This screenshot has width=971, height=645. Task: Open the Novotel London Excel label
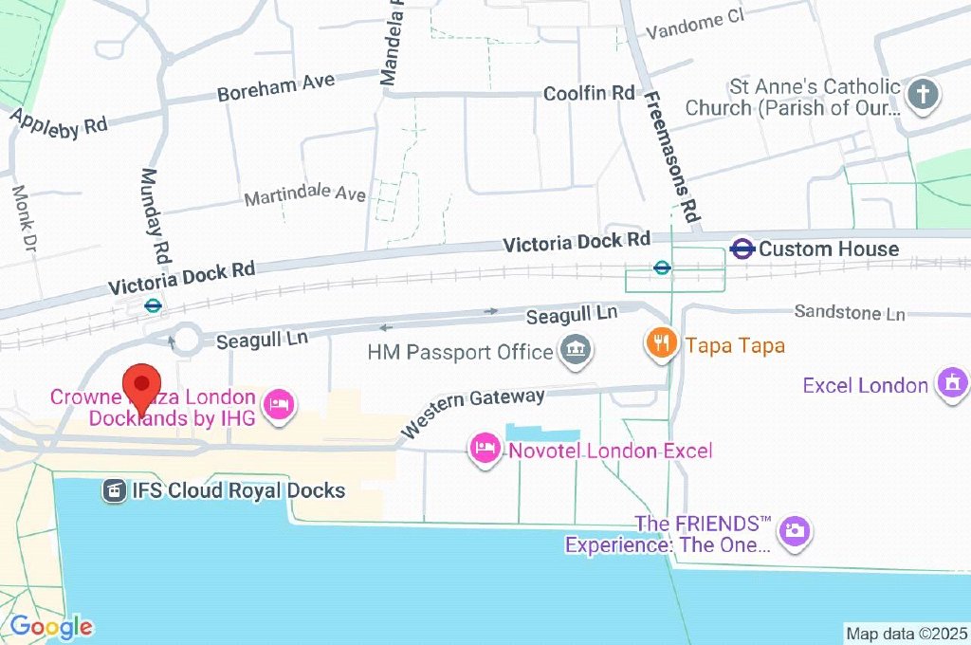[x=611, y=451]
